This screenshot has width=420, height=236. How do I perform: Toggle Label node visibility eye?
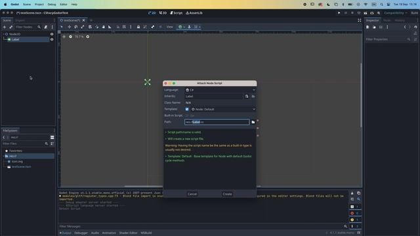point(52,39)
